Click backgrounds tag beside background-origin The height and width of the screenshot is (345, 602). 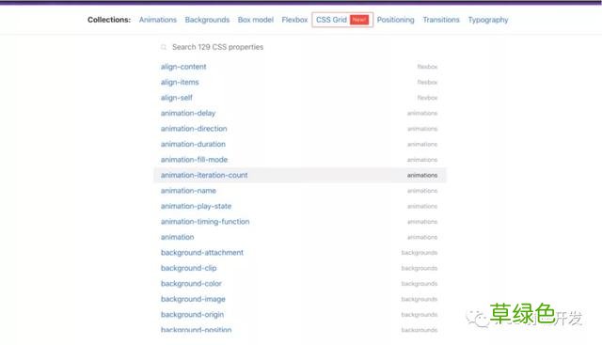pos(420,314)
